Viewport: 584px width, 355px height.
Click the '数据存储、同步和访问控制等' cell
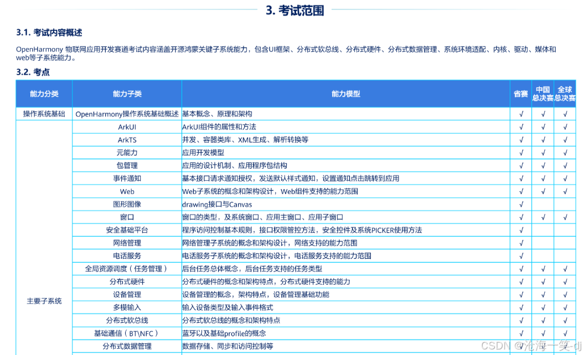pos(345,346)
